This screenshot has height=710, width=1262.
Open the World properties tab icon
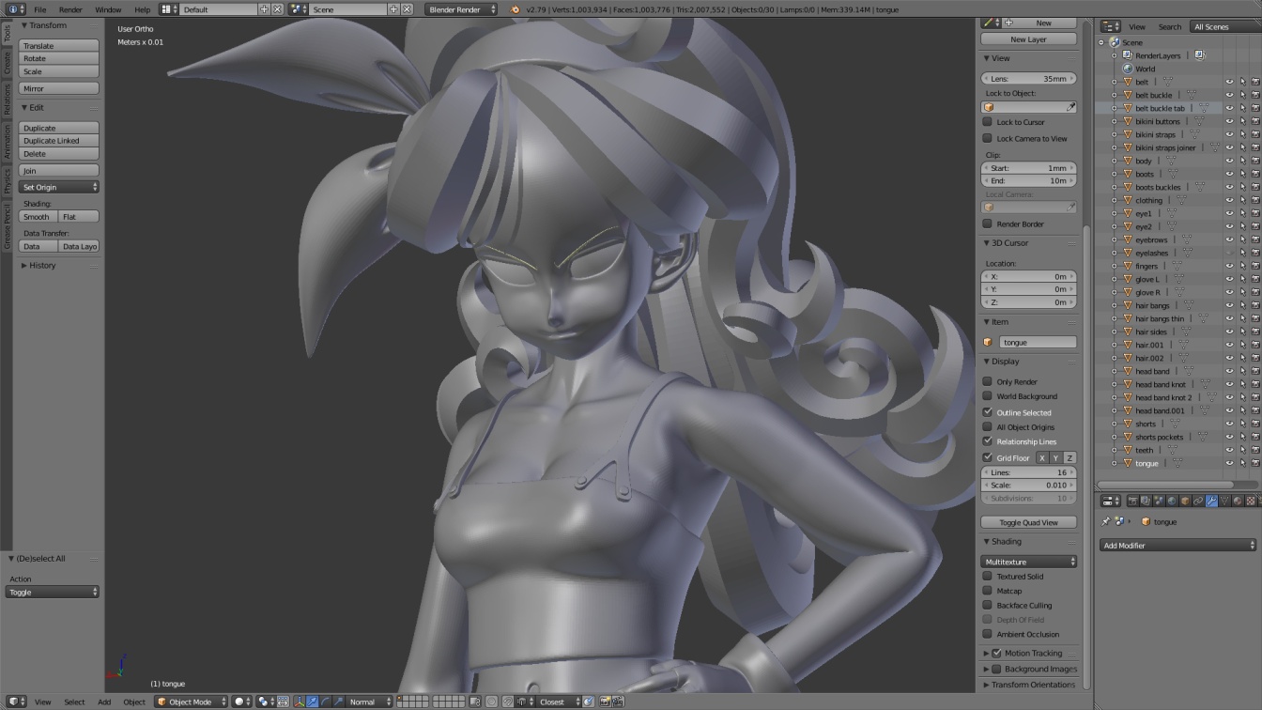1172,501
